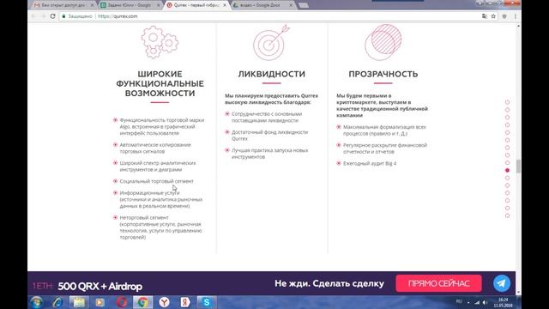Open Skype from the taskbar

pyautogui.click(x=207, y=302)
